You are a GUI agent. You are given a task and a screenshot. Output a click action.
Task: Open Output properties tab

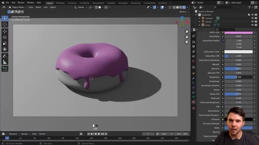point(193,47)
